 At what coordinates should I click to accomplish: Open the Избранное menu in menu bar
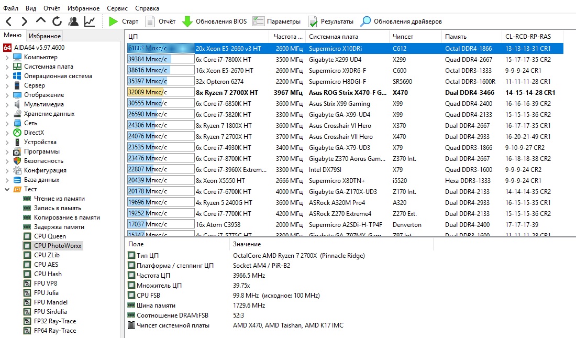coord(83,8)
